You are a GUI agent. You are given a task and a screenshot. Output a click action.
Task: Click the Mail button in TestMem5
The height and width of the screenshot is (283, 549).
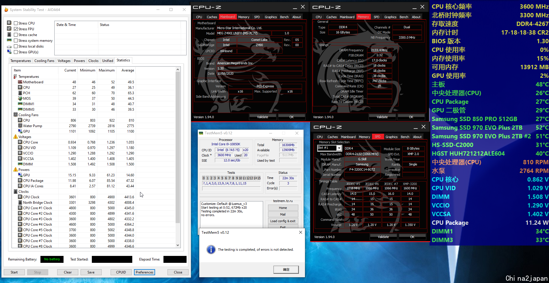(x=283, y=214)
